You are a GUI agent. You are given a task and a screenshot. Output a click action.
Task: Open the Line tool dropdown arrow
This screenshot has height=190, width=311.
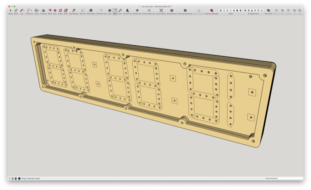[24, 11]
